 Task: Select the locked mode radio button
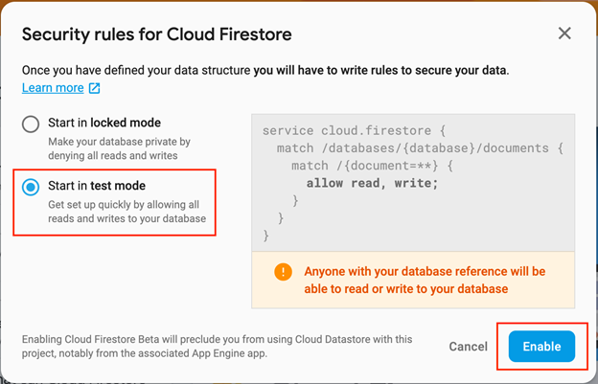(x=31, y=124)
